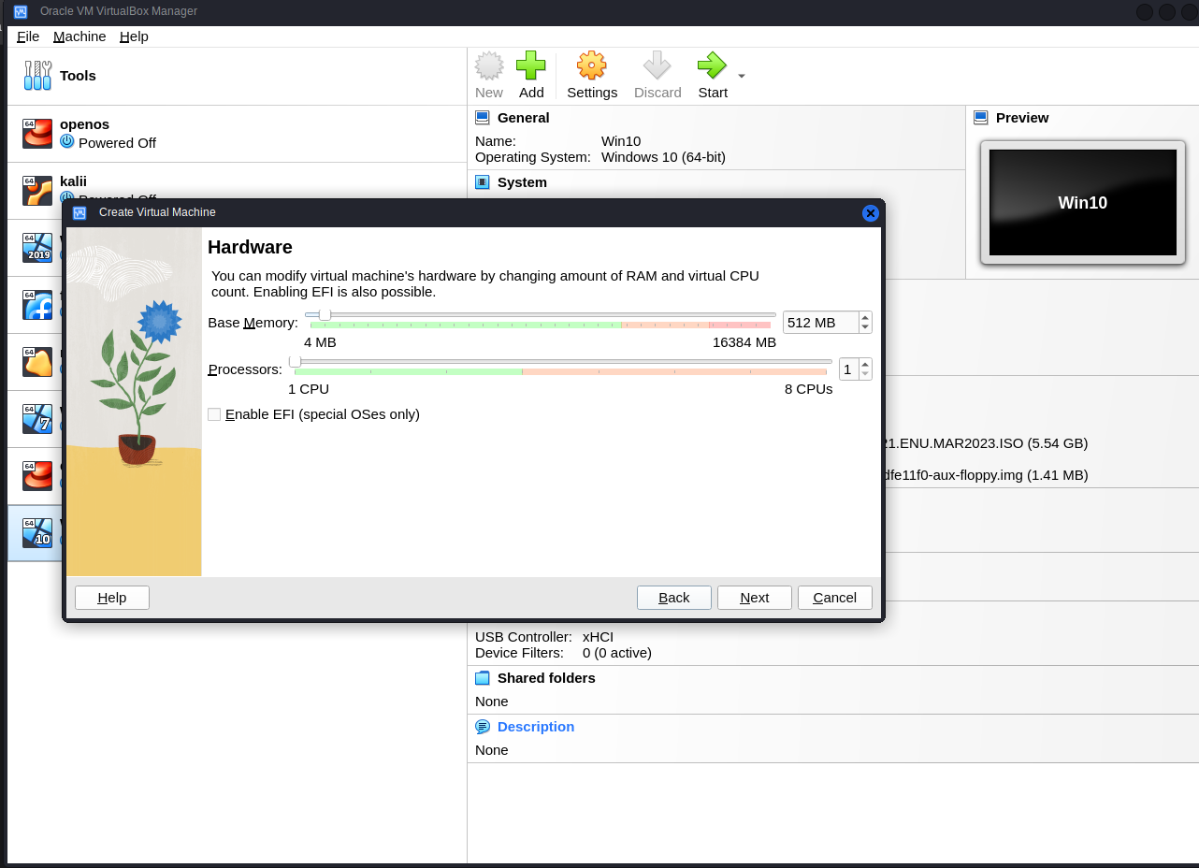This screenshot has width=1199, height=868.
Task: Click the Back button in wizard
Action: (x=673, y=598)
